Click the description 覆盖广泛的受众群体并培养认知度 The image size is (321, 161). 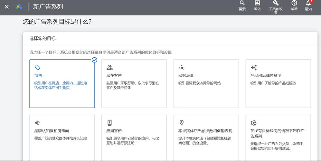point(61,138)
